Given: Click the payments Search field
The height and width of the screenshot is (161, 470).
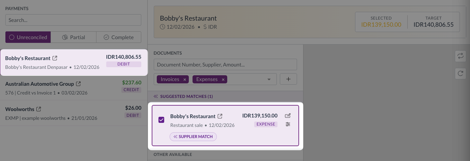Looking at the screenshot, I should [x=73, y=20].
